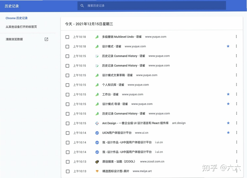
Task: Click the date heading 今天 - 2021年12月15日星期三
Action: pyautogui.click(x=89, y=24)
